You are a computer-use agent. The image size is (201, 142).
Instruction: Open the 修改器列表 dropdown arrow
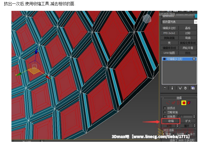point(196,22)
